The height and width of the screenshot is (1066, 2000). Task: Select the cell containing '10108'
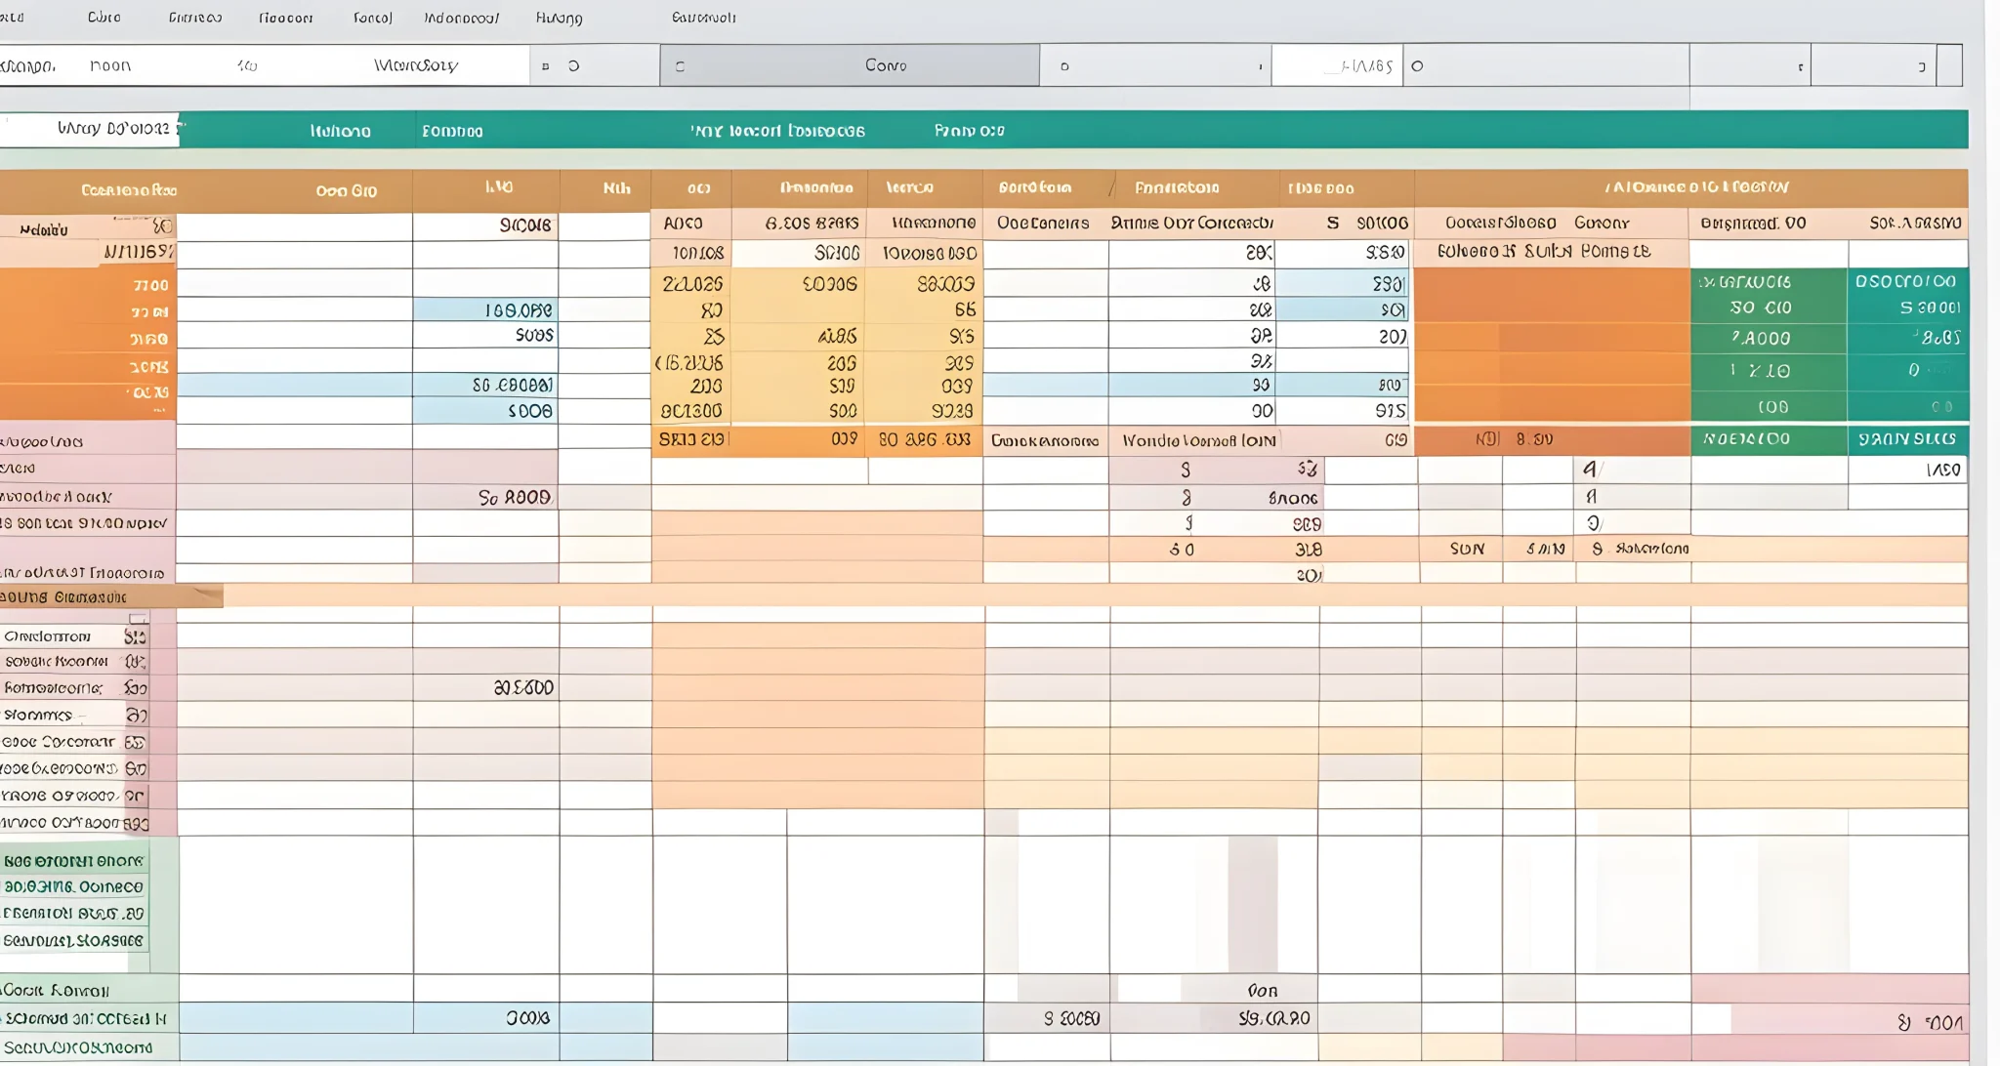coord(691,253)
